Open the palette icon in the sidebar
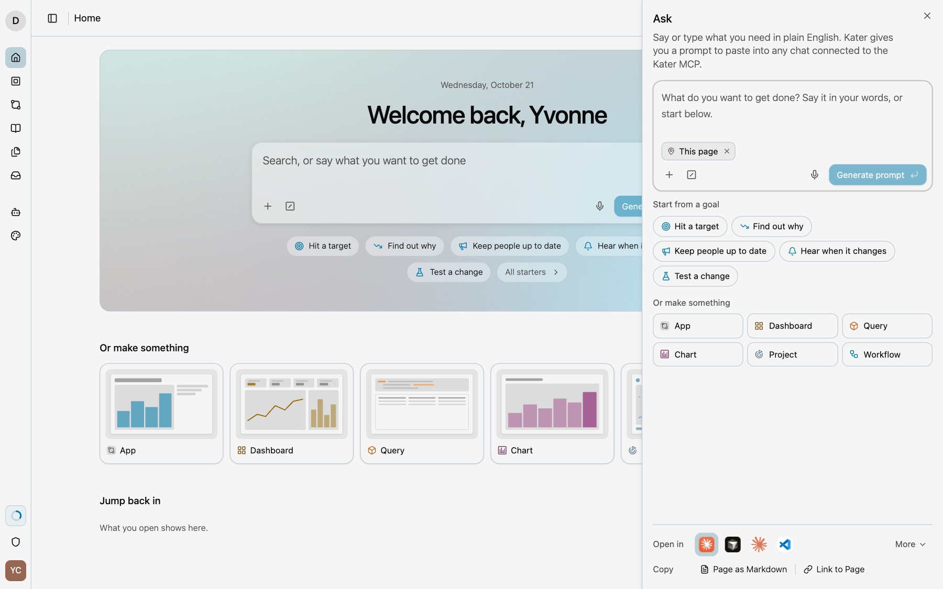The height and width of the screenshot is (589, 943). (16, 236)
